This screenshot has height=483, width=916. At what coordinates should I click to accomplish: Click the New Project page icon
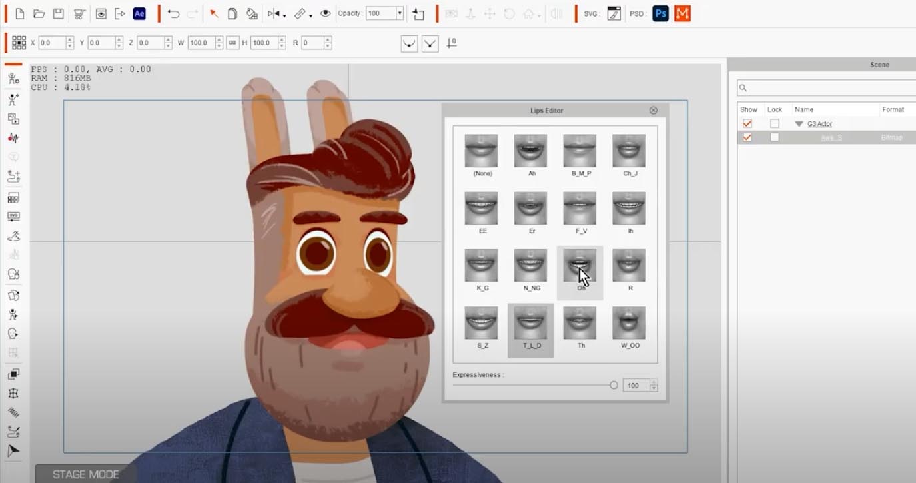point(20,13)
